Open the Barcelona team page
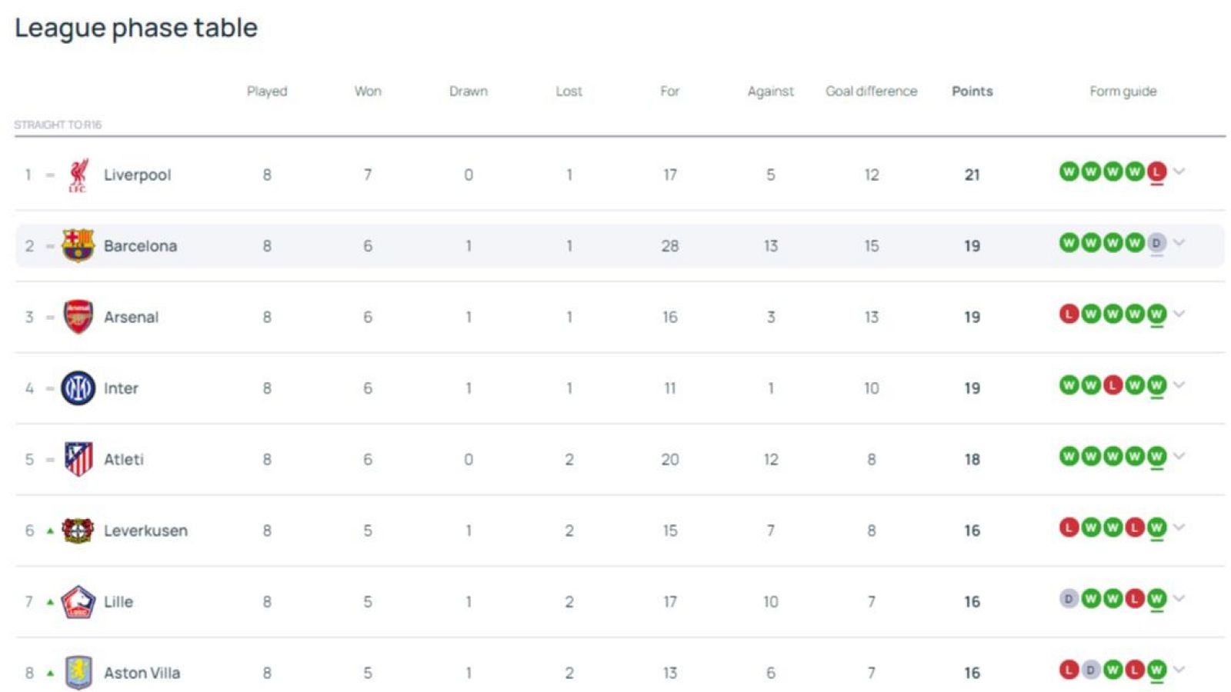Image resolution: width=1231 pixels, height=692 pixels. point(139,245)
